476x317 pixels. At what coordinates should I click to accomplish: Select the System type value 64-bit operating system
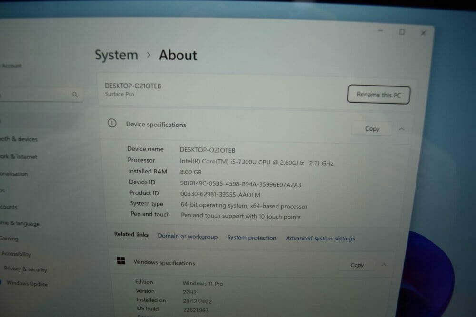244,205
